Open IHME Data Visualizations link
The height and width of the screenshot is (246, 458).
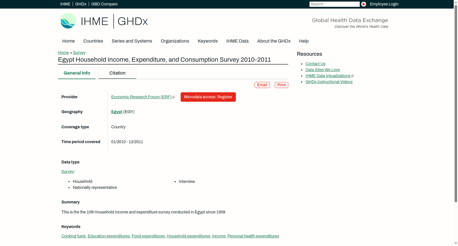[328, 76]
